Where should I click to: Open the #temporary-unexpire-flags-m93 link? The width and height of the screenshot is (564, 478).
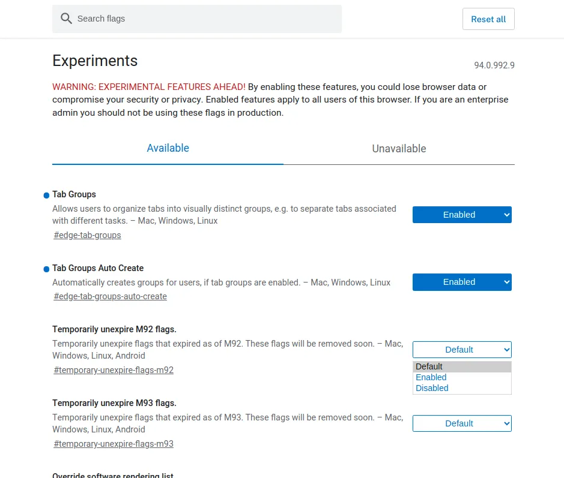114,444
